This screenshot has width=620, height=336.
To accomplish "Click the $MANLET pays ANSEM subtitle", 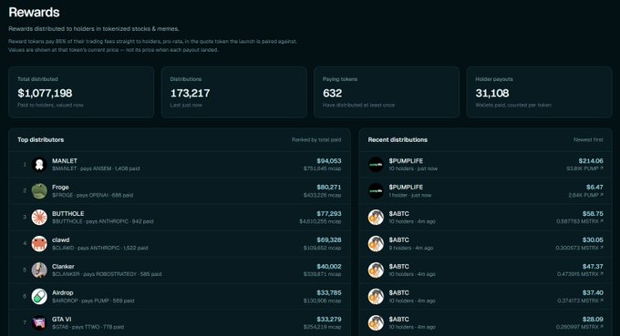I will point(96,168).
